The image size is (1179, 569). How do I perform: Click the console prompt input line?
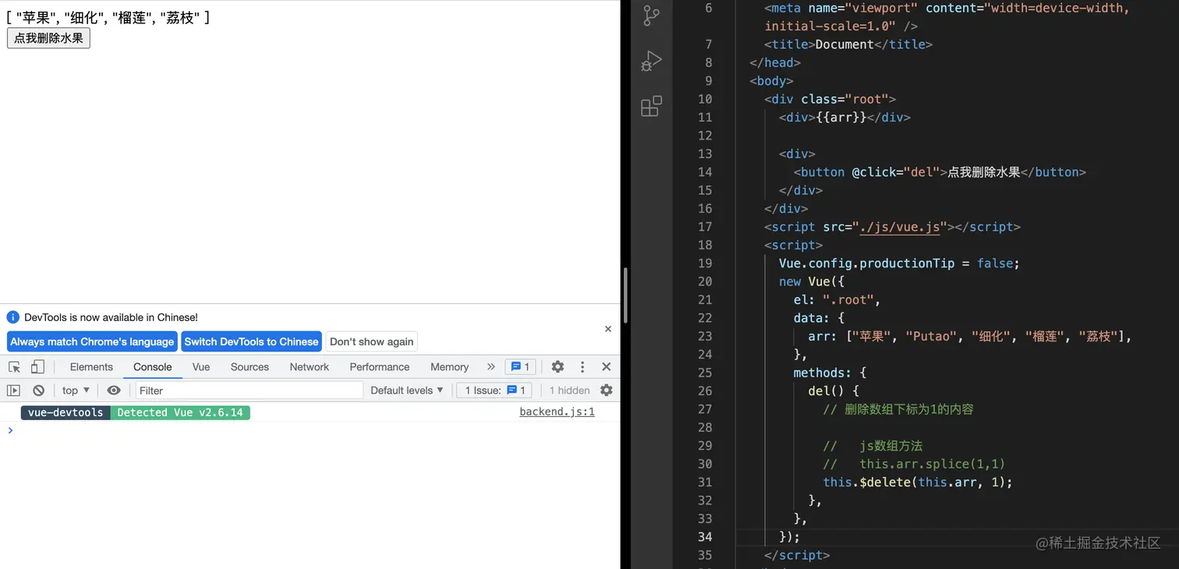click(x=312, y=430)
